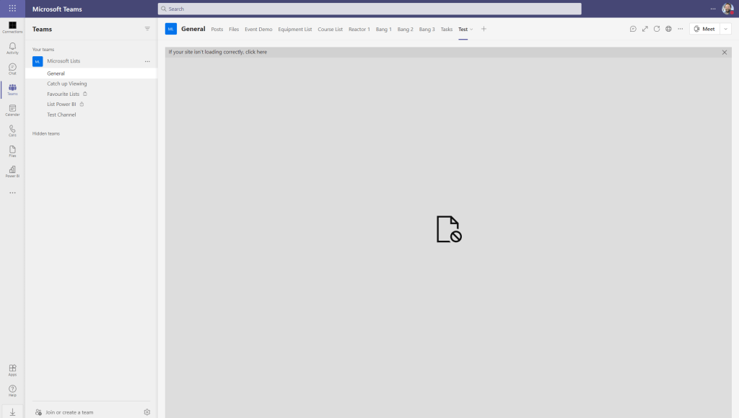739x418 pixels.
Task: Click the site isn't loading correctly link
Action: pyautogui.click(x=218, y=52)
